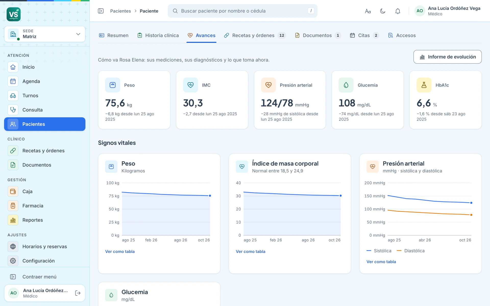Click Pacientes breadcrumb link
The width and height of the screenshot is (490, 306).
[x=120, y=11]
